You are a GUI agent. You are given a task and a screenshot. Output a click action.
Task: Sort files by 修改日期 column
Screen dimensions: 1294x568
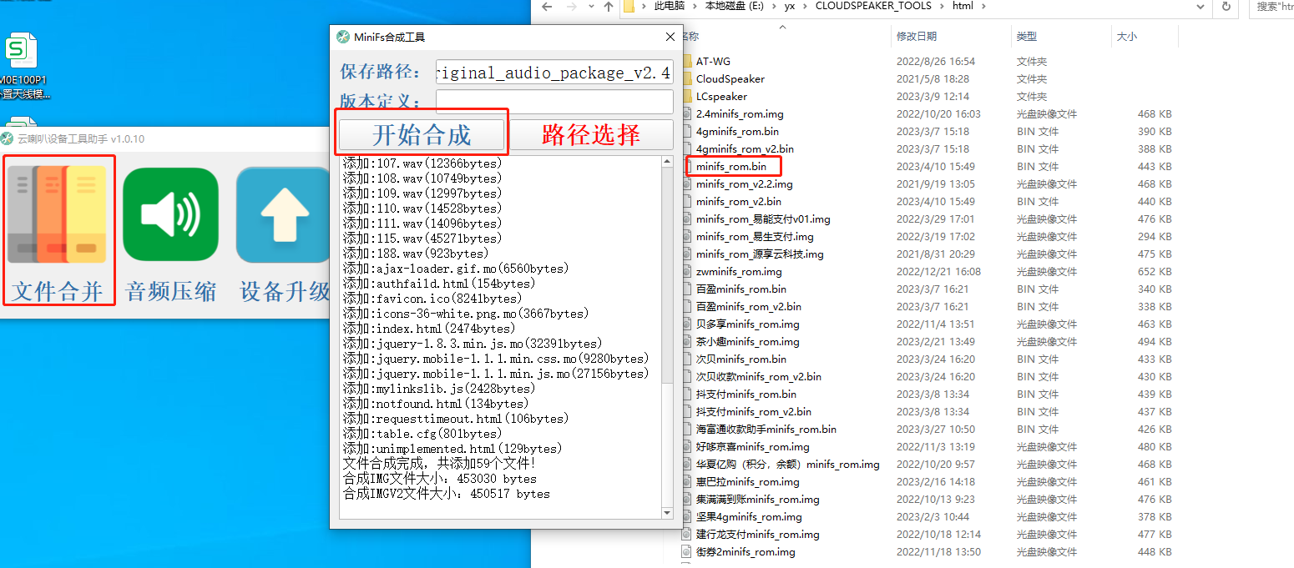pyautogui.click(x=916, y=37)
